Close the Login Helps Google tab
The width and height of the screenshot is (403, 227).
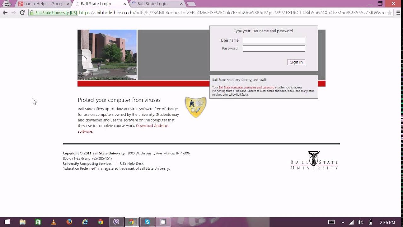tap(68, 4)
